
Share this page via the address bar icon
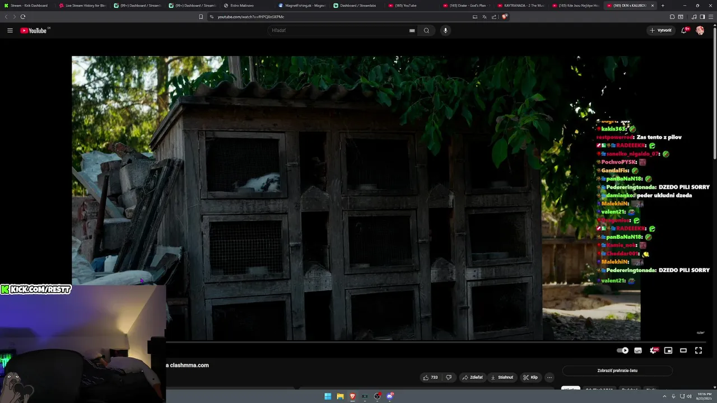pyautogui.click(x=494, y=17)
